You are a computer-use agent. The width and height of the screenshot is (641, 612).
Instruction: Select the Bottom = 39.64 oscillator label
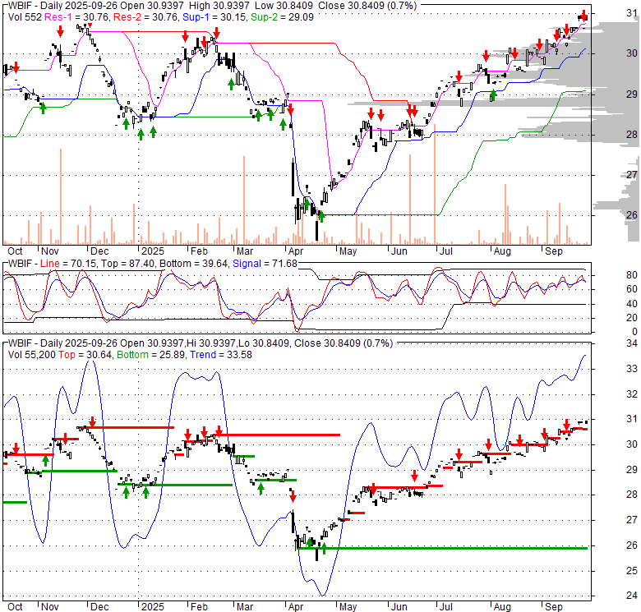pos(194,264)
